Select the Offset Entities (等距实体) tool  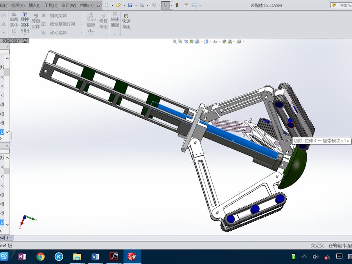[36, 22]
